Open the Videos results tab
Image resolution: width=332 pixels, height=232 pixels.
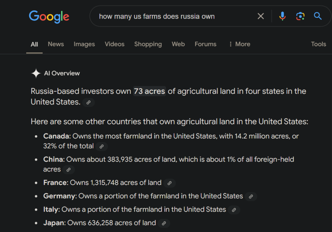tap(115, 44)
